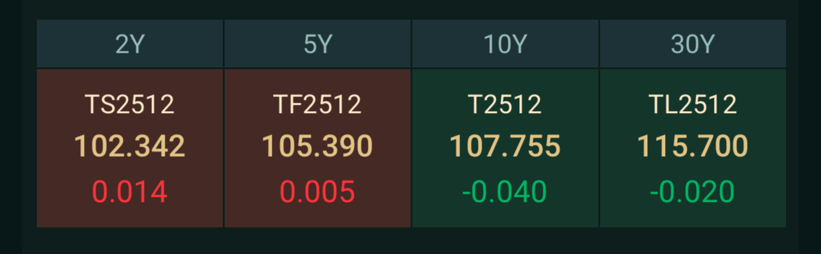Image resolution: width=821 pixels, height=254 pixels.
Task: Click the TF2512 price 105.390
Action: (x=317, y=147)
